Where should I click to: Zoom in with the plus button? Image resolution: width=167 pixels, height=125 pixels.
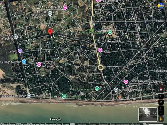[x=161, y=108]
